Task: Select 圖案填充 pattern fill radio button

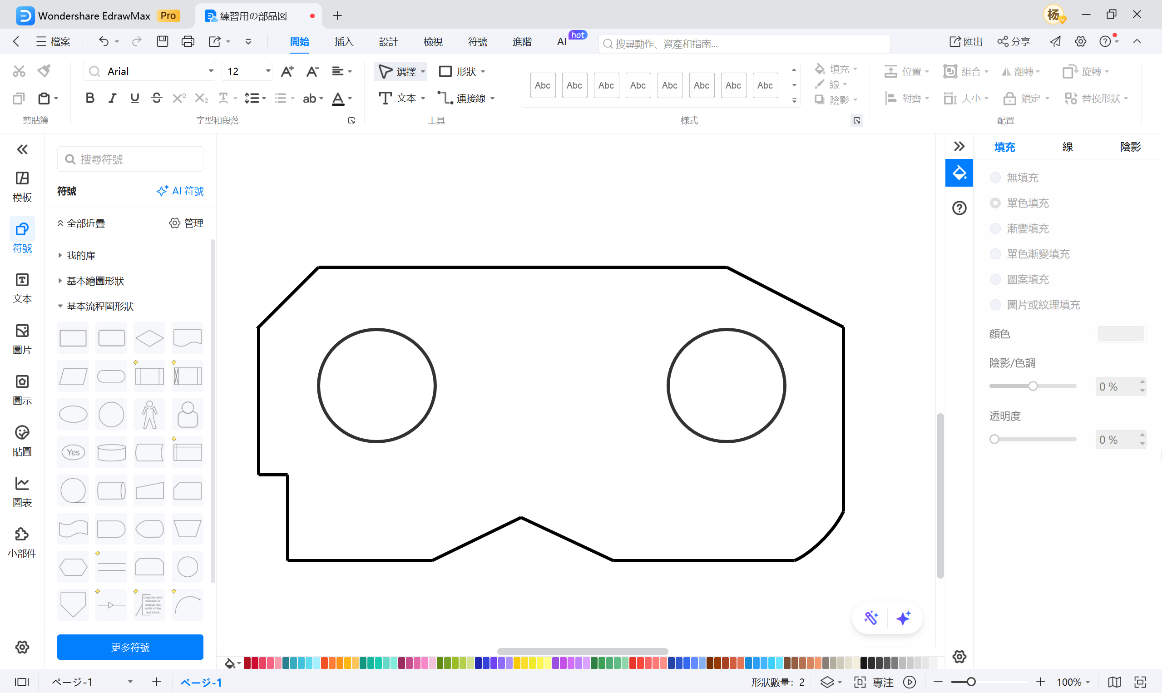Action: pyautogui.click(x=995, y=279)
